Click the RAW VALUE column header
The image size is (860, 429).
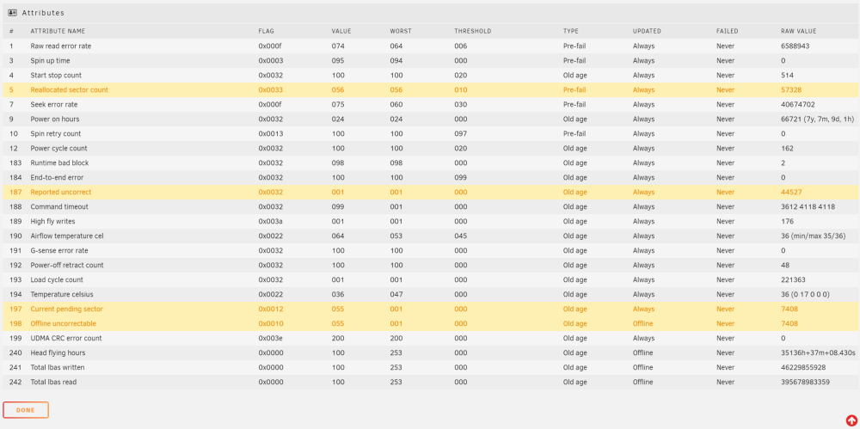coord(799,31)
